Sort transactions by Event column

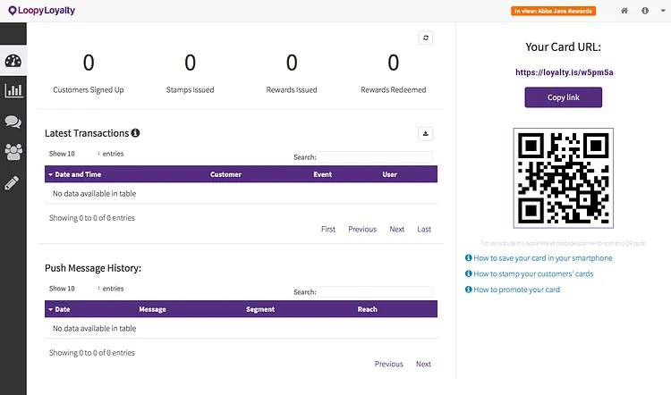click(322, 174)
